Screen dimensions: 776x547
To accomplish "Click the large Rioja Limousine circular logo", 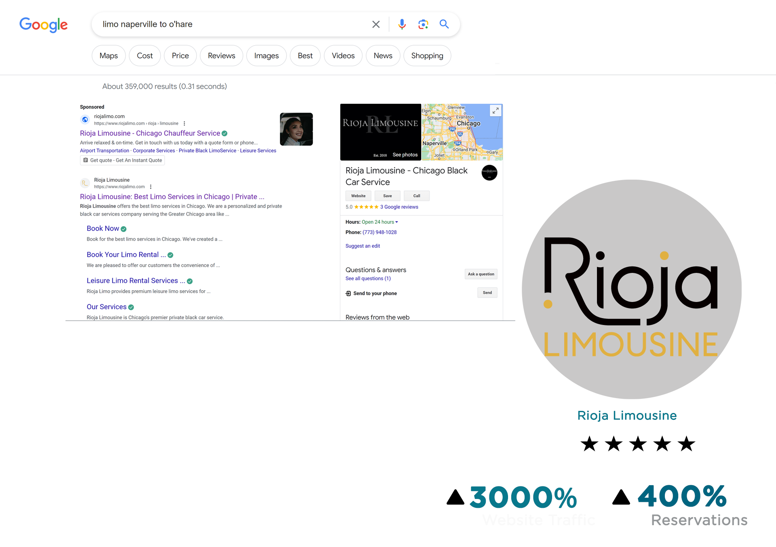I will 632,289.
